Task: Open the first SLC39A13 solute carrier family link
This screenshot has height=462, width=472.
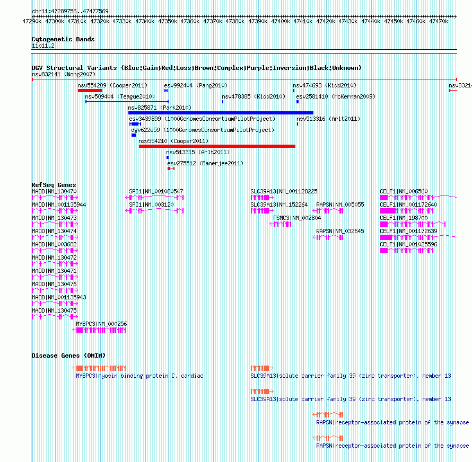Action: (x=351, y=376)
